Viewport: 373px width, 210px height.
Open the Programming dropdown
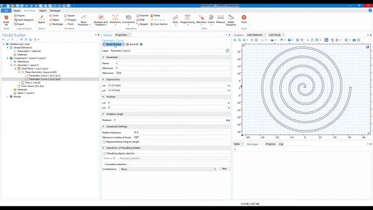pos(188,20)
